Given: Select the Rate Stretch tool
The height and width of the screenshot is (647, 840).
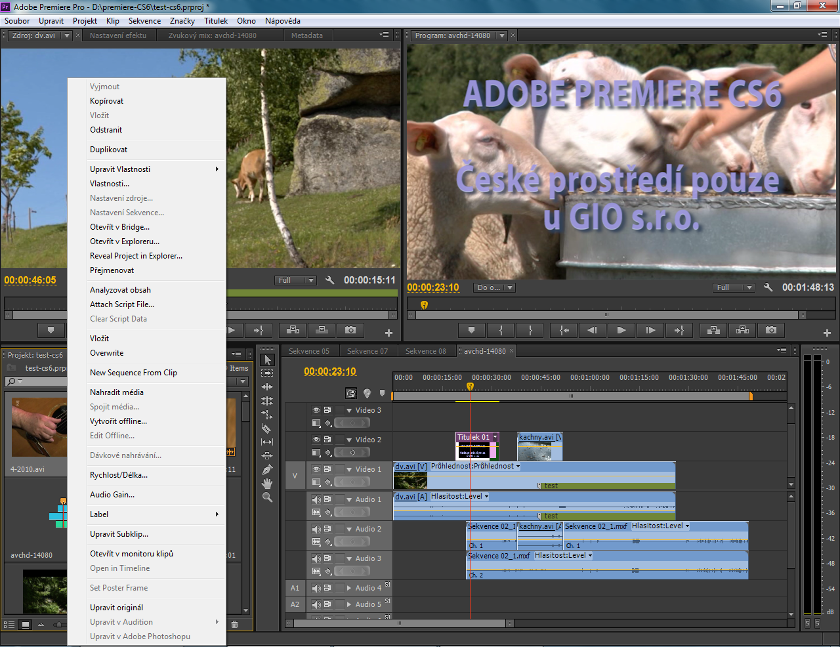Looking at the screenshot, I should pos(267,414).
